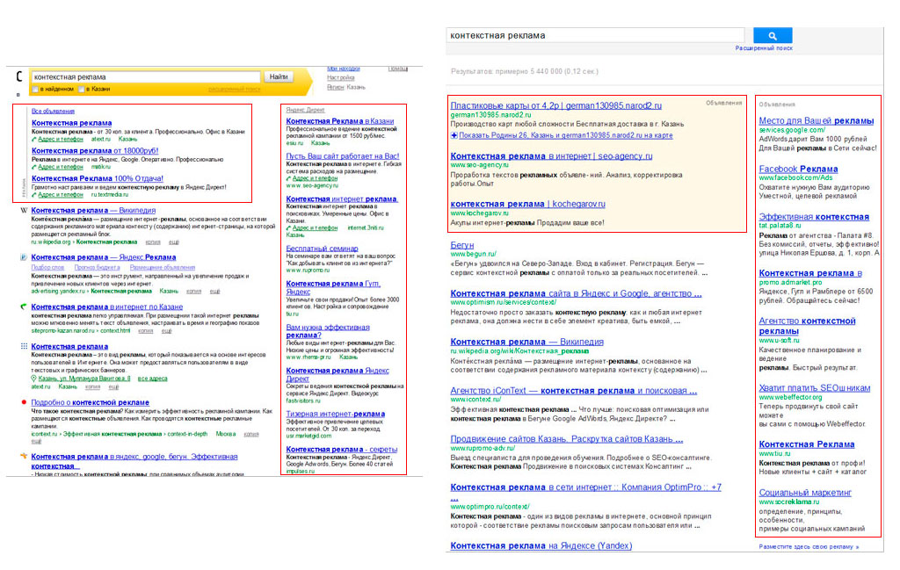Click the blue magnifier search button
Image resolution: width=900 pixels, height=570 pixels.
[x=773, y=36]
